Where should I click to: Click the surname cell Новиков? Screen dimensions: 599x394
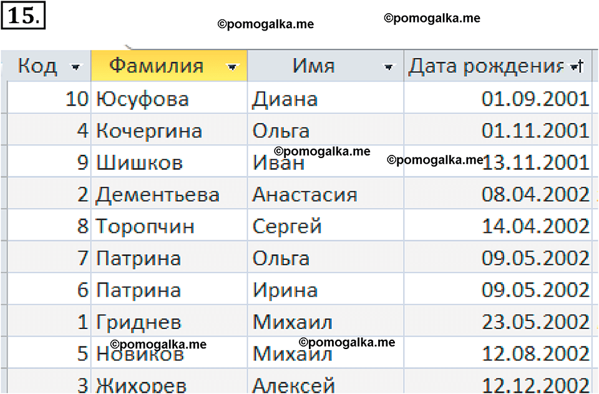pos(169,352)
